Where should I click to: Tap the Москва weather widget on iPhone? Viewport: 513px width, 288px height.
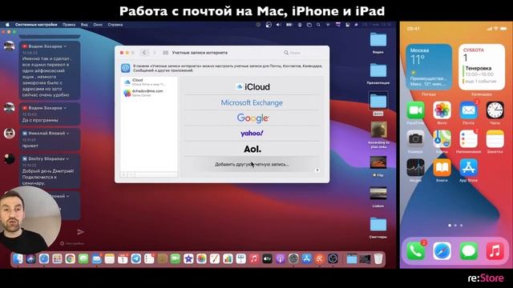429,67
